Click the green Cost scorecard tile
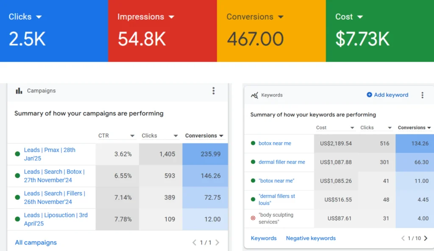Viewport: 434px width, 251px height. [x=380, y=31]
